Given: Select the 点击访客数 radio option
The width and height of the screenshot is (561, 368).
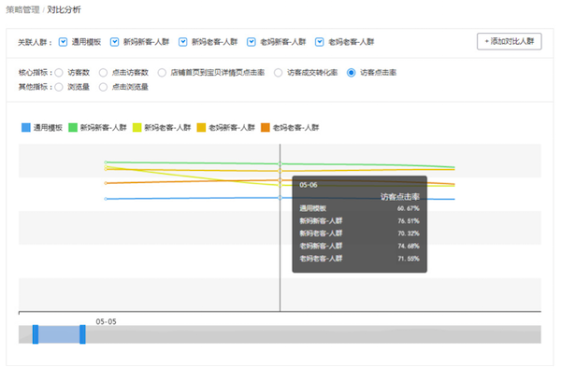Looking at the screenshot, I should (103, 73).
